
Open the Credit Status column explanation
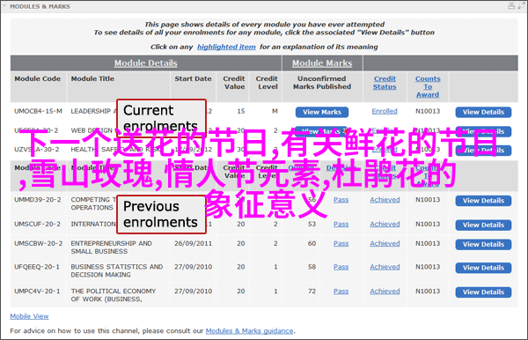coord(385,83)
